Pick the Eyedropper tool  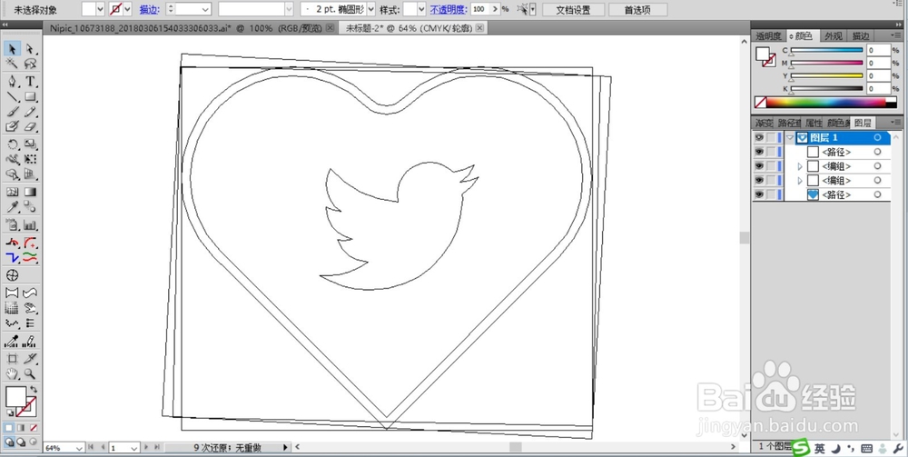click(x=12, y=207)
